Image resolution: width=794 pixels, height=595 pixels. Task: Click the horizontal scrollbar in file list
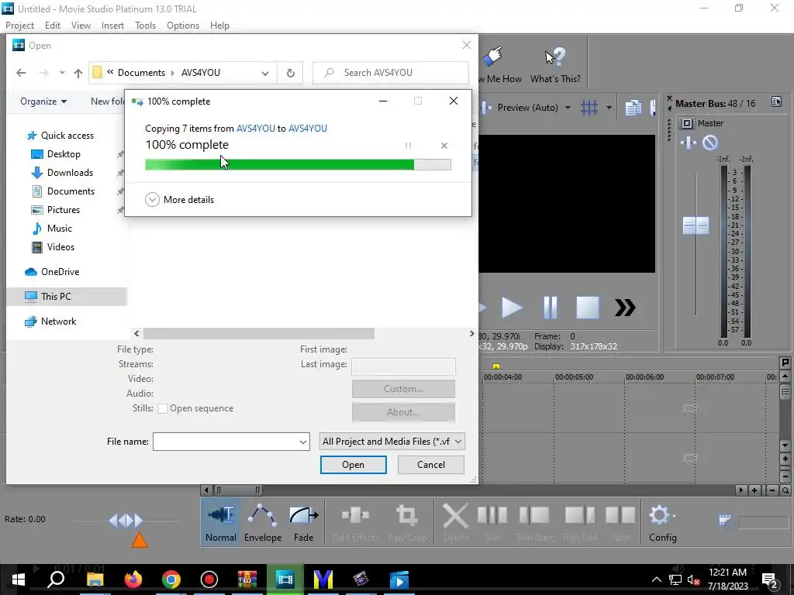point(259,333)
